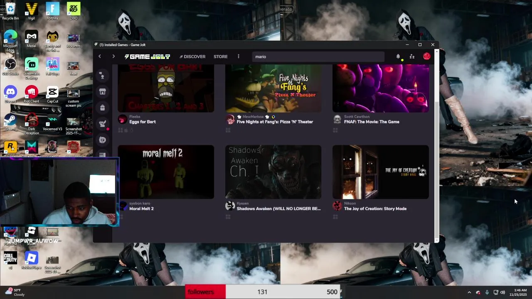Viewport: 532px width, 299px height.
Task: Open the Medal desktop shortcut
Action: point(31,39)
